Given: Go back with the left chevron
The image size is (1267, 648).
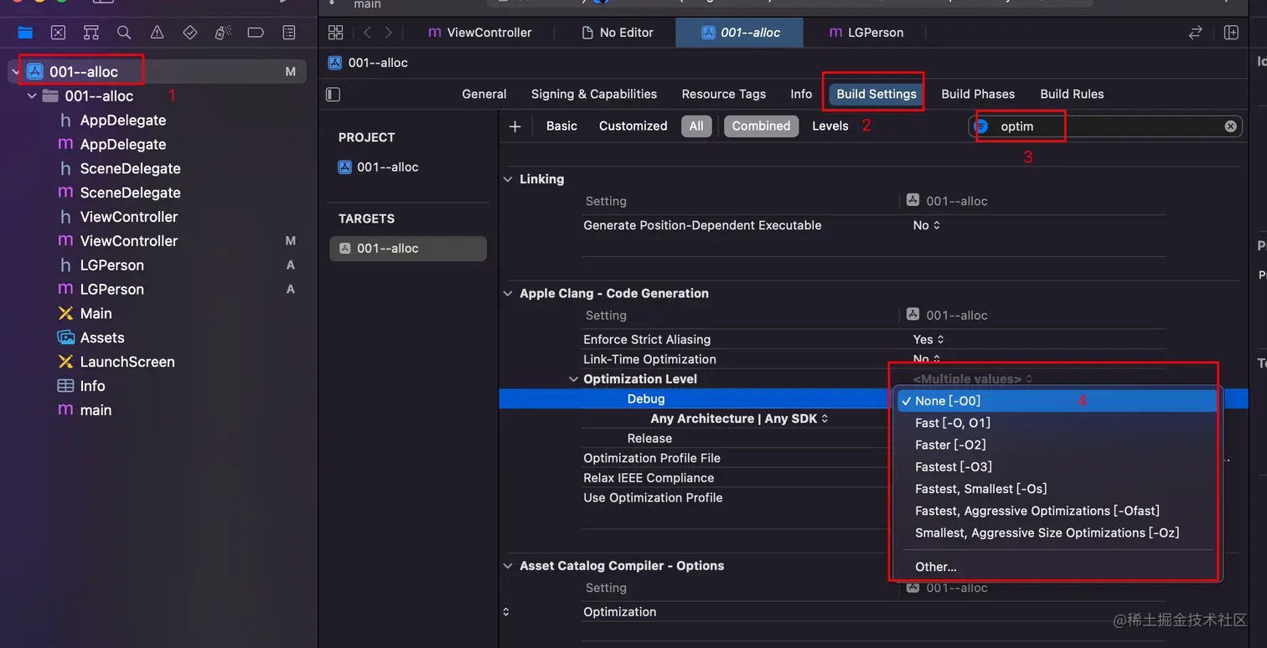Looking at the screenshot, I should click(367, 33).
